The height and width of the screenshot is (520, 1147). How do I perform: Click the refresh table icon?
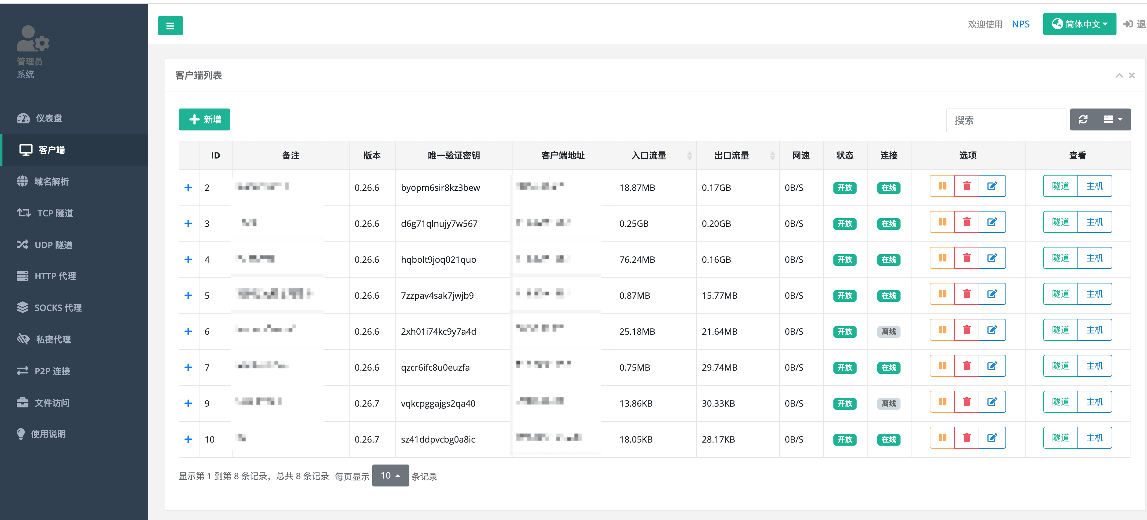(x=1083, y=120)
